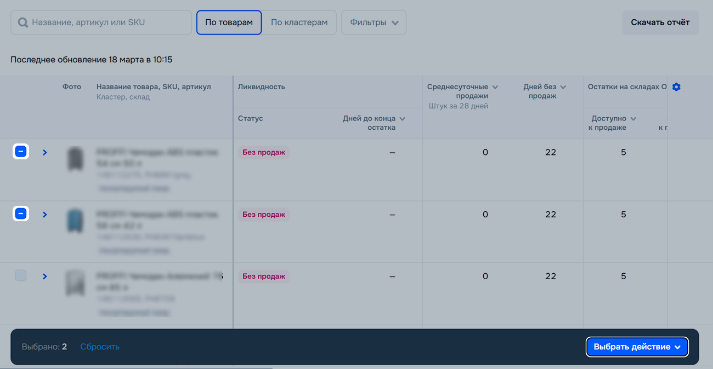Deselect the first product row checkbox
Viewport: 713px width, 369px height.
[x=21, y=152]
